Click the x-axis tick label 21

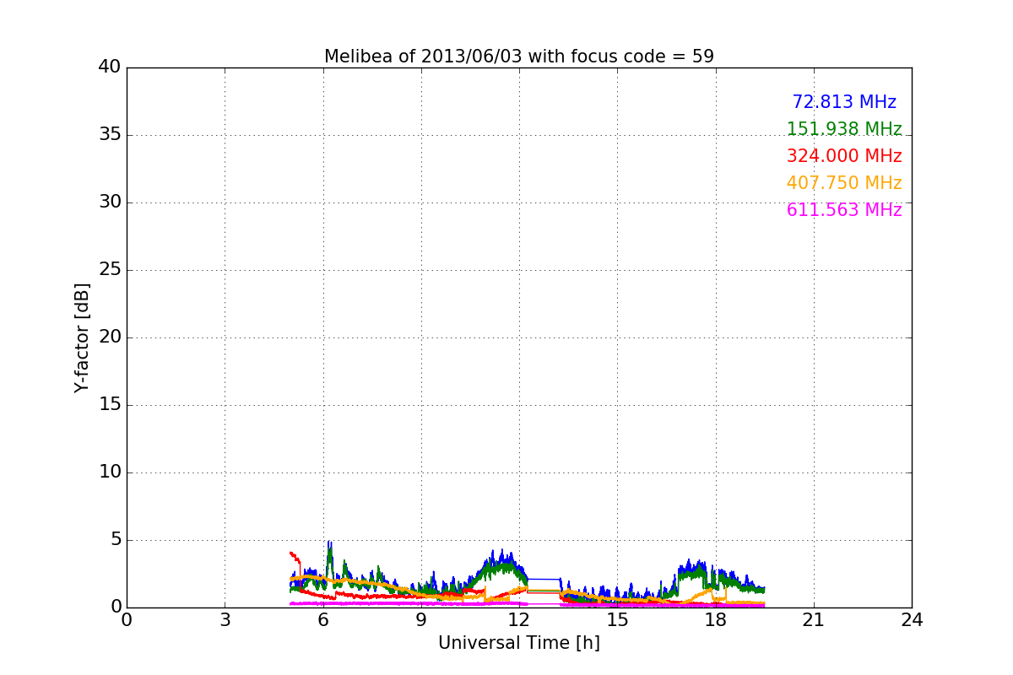(814, 619)
